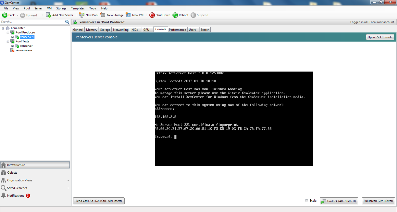The height and width of the screenshot is (212, 397).
Task: Open the Server menu
Action: (x=38, y=8)
